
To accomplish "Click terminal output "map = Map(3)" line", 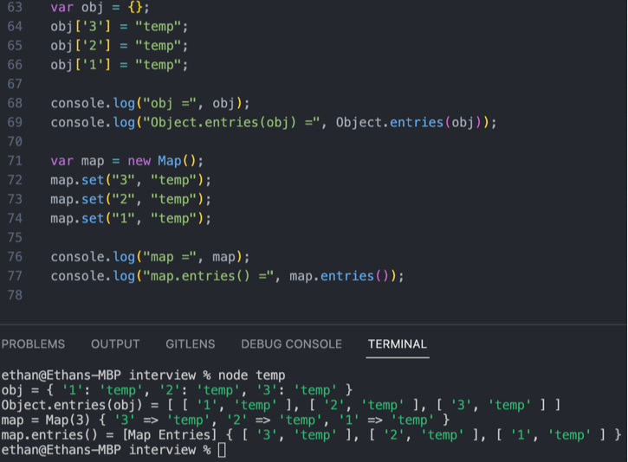I will click(x=225, y=420).
